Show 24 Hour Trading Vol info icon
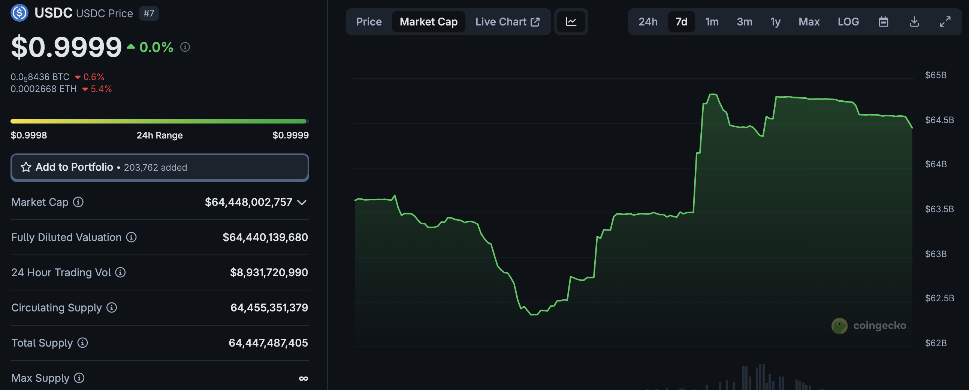Image resolution: width=969 pixels, height=390 pixels. click(120, 272)
